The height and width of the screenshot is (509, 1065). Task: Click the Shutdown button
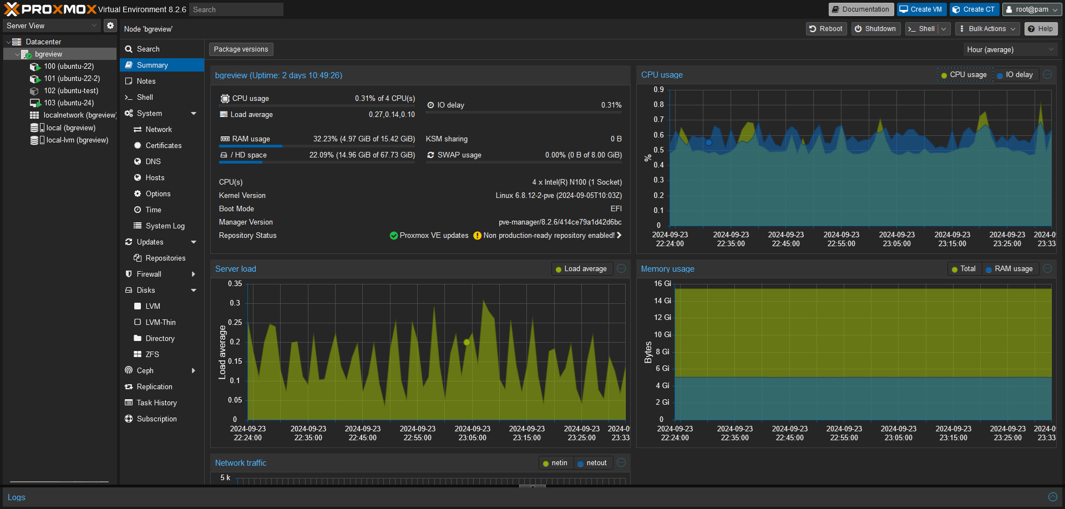click(x=875, y=29)
